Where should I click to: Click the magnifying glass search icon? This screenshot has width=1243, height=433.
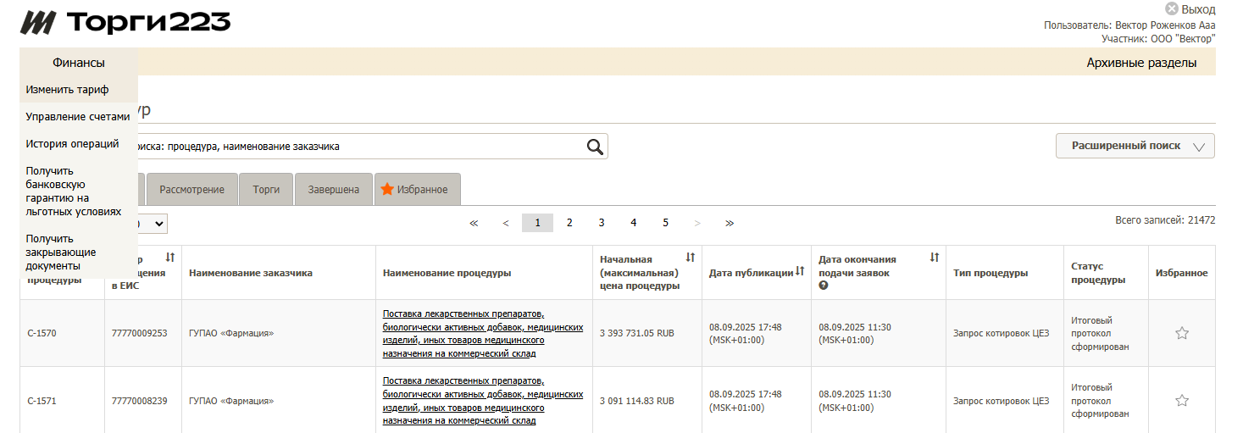596,147
